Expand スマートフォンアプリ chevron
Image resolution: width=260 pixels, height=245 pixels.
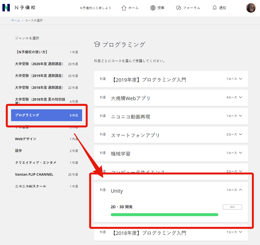point(240,134)
